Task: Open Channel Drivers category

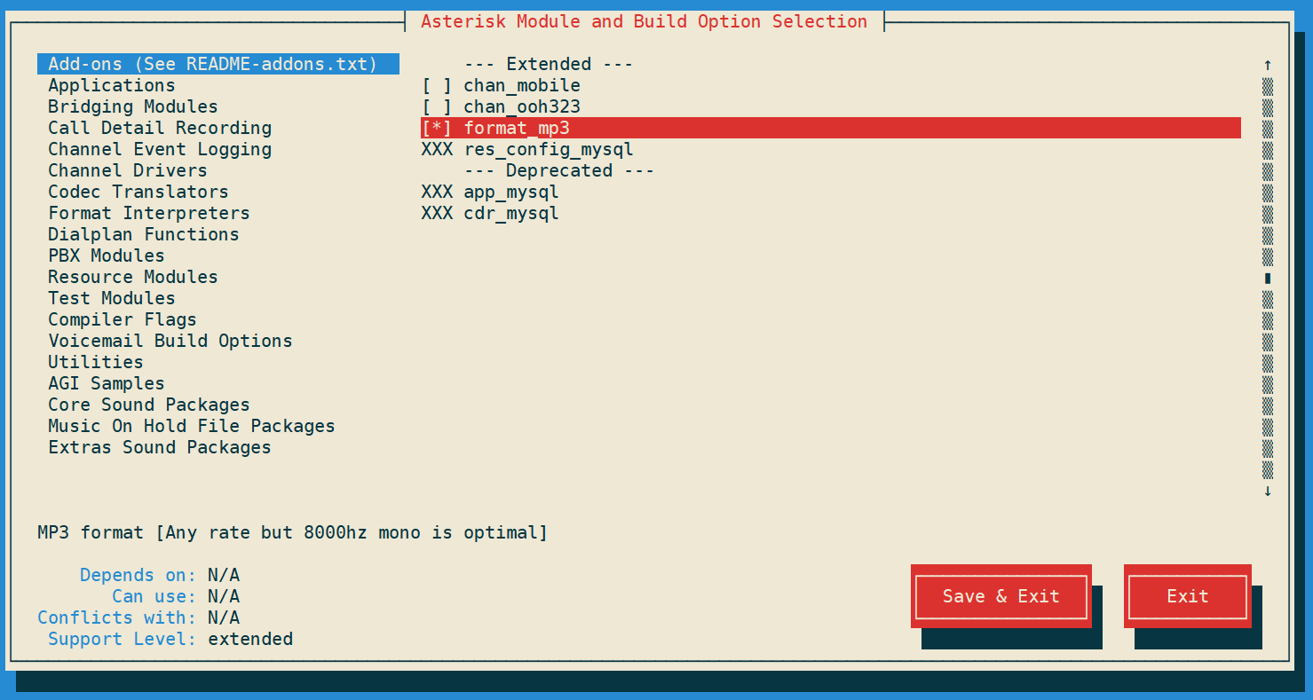Action: (x=128, y=170)
